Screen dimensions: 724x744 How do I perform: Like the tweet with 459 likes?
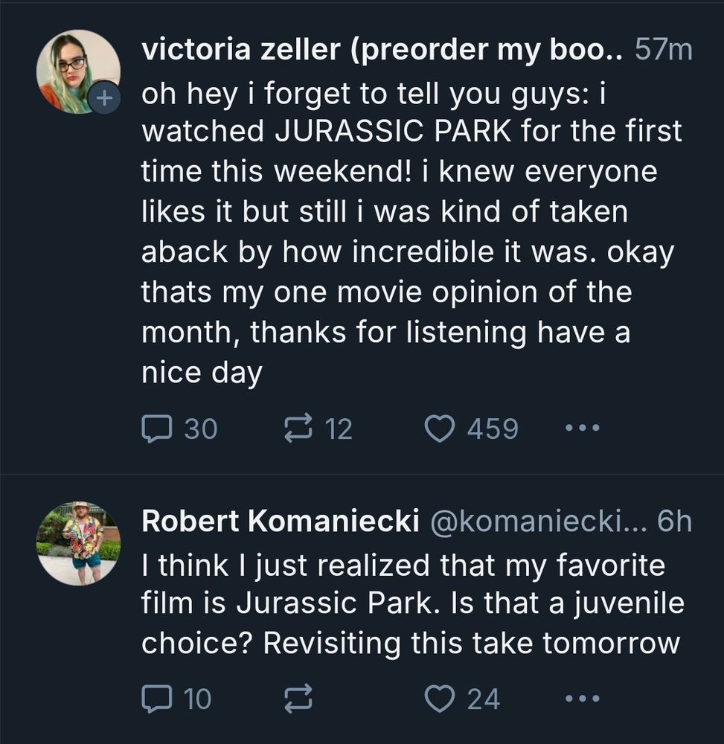click(440, 429)
